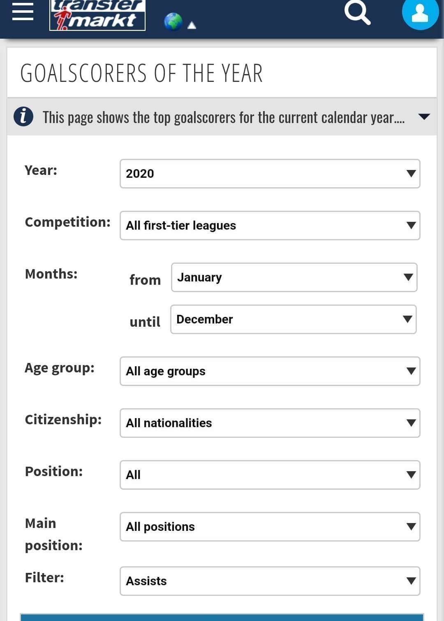Click the blue button below filters

coord(222,617)
